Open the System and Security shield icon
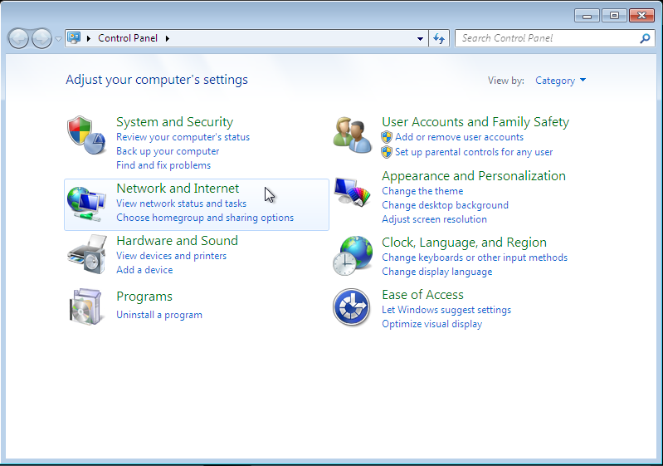The height and width of the screenshot is (466, 663). tap(86, 135)
